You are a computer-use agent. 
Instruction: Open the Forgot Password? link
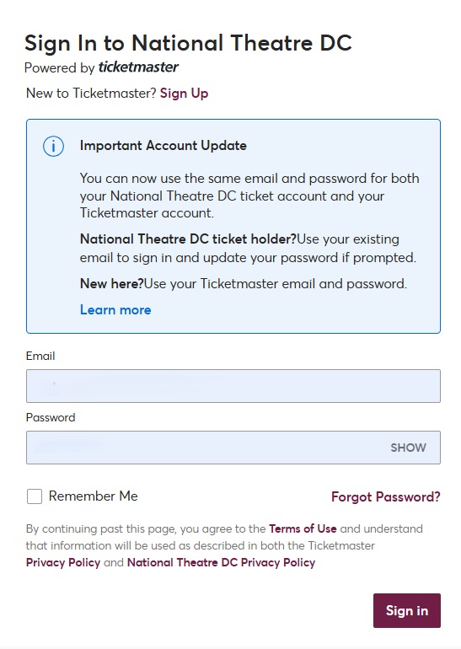386,496
